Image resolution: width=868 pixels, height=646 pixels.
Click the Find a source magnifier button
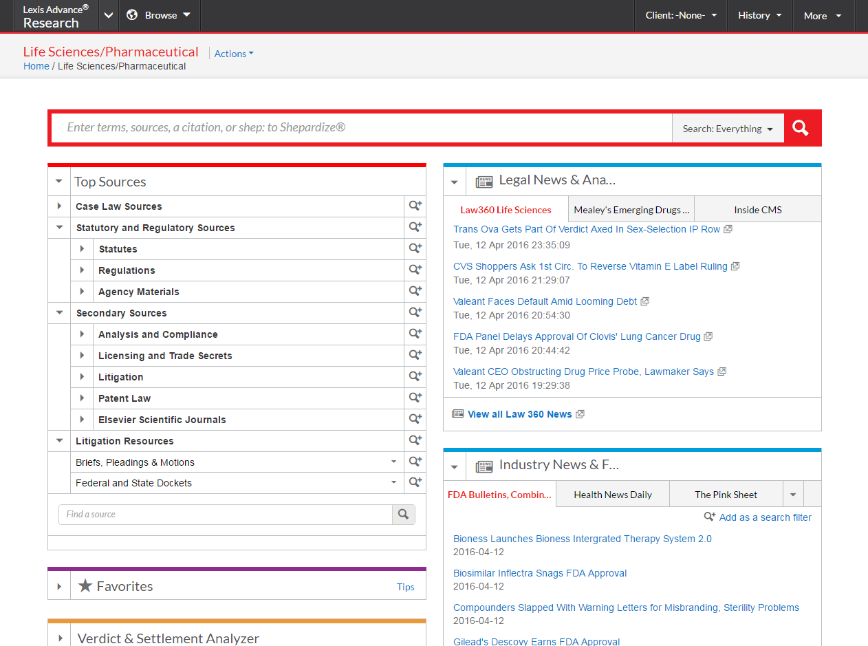[404, 514]
